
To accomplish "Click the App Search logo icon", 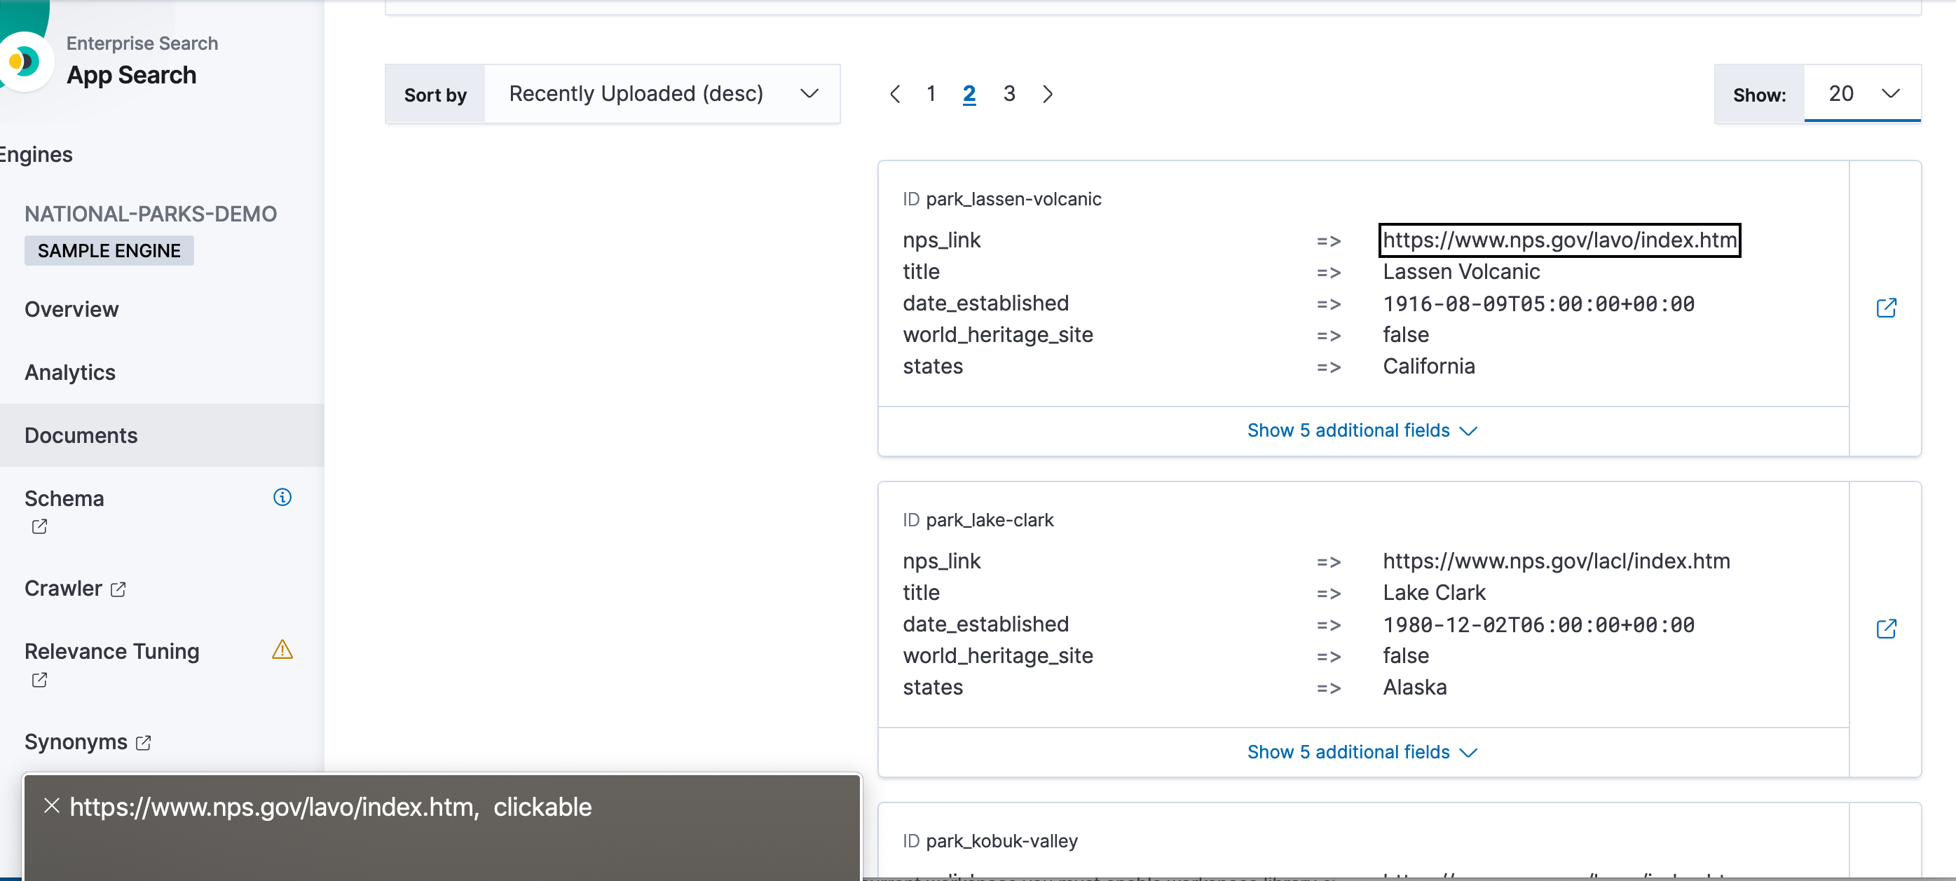I will click(x=25, y=62).
